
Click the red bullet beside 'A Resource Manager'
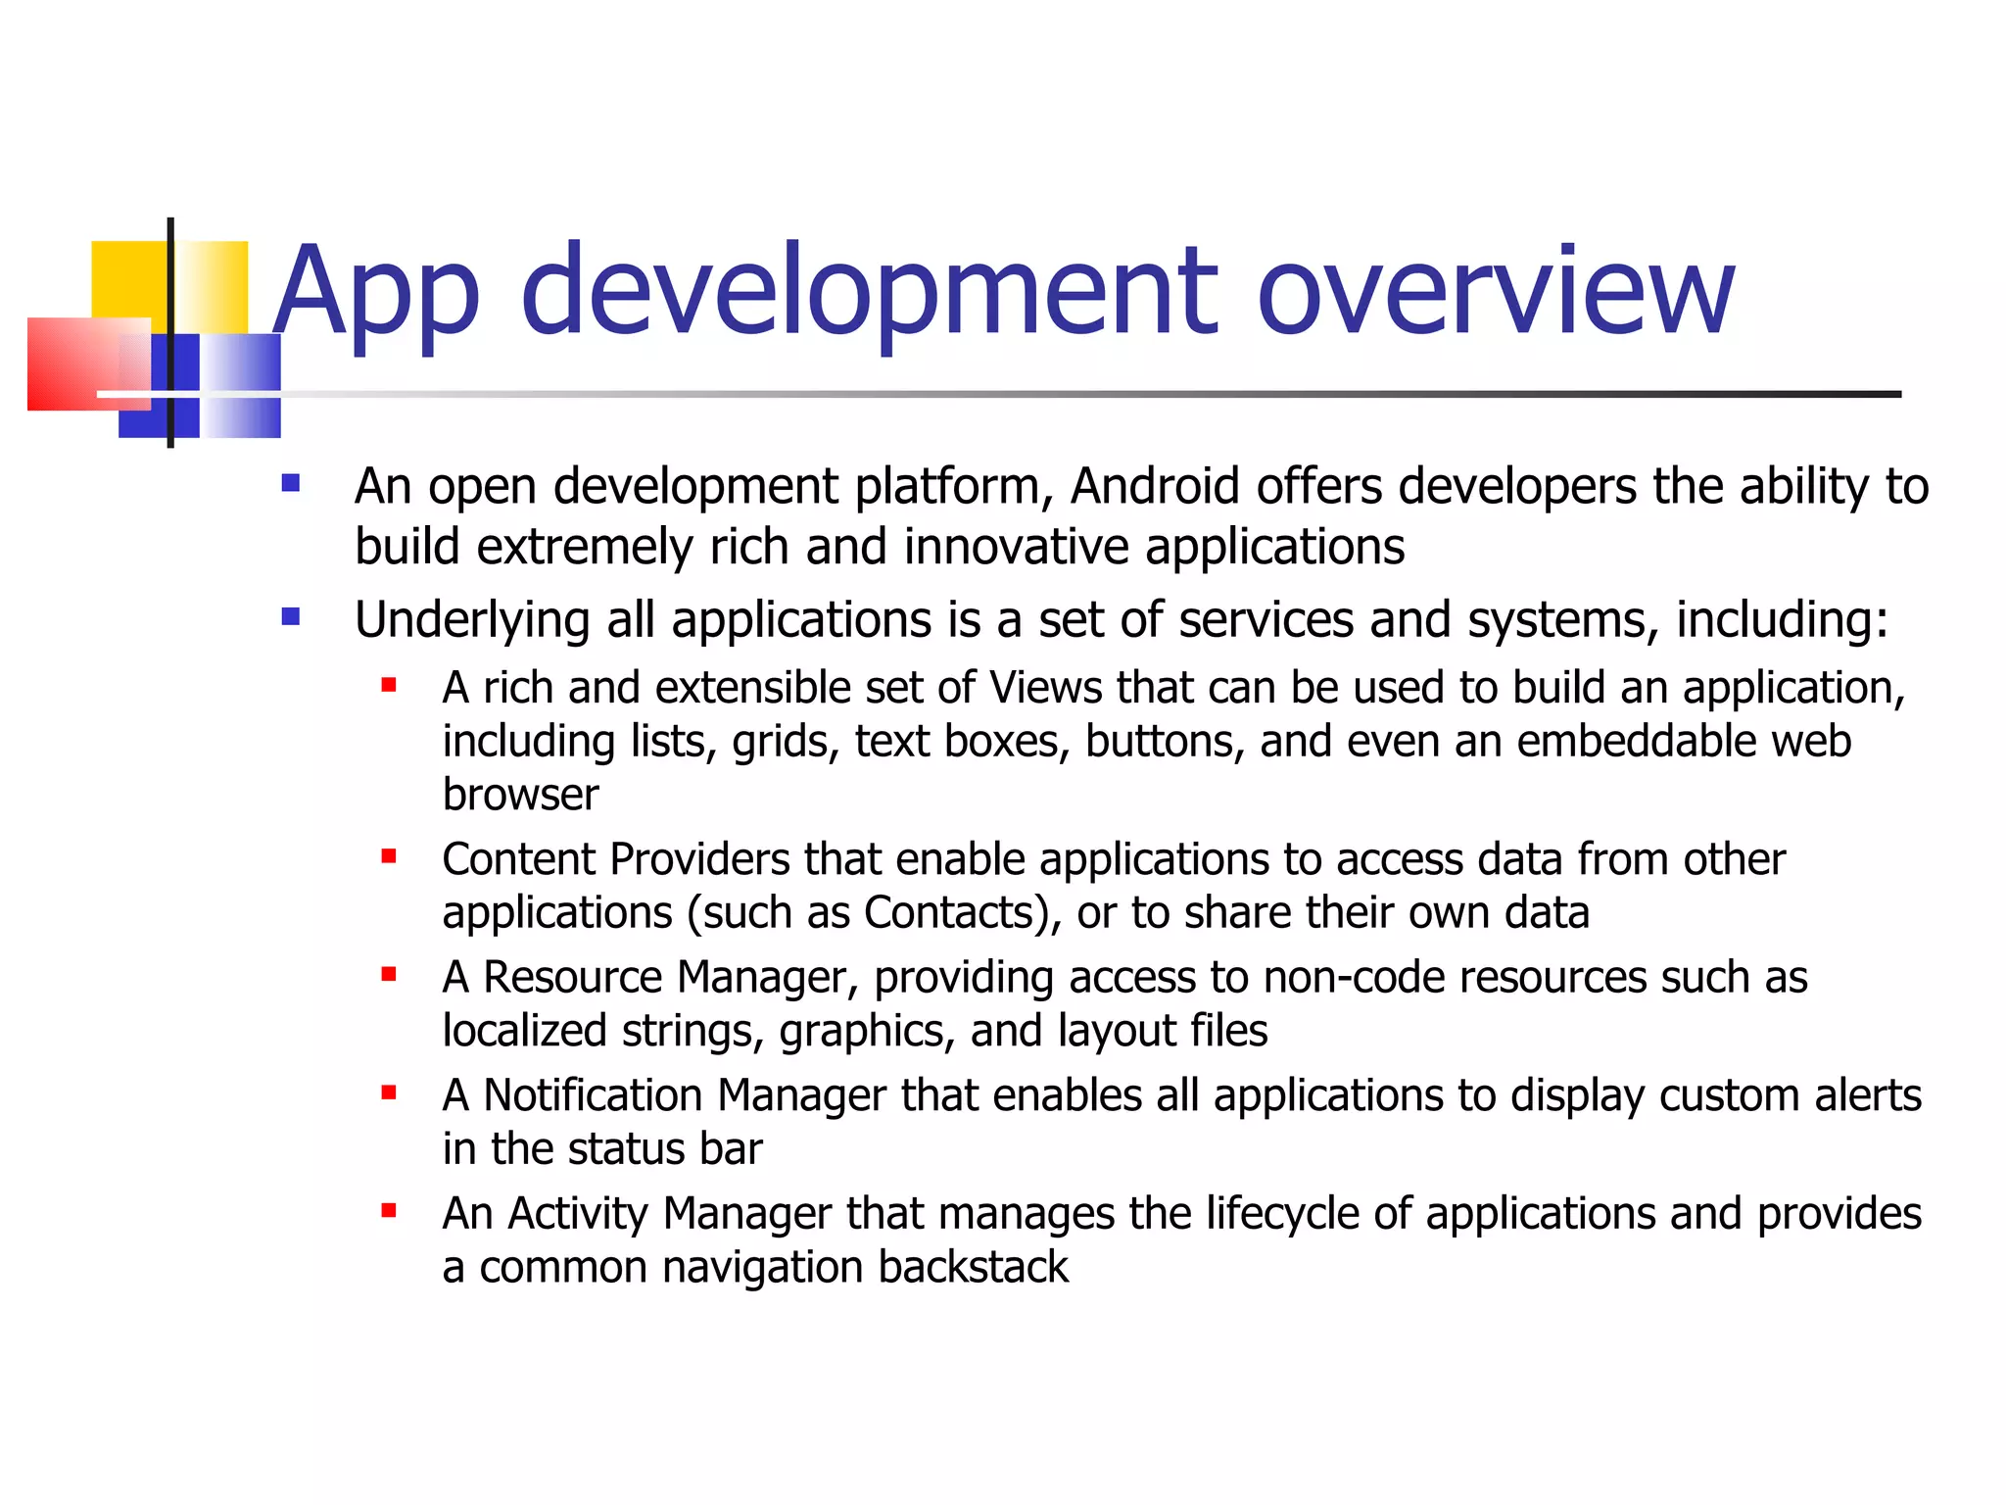point(389,975)
